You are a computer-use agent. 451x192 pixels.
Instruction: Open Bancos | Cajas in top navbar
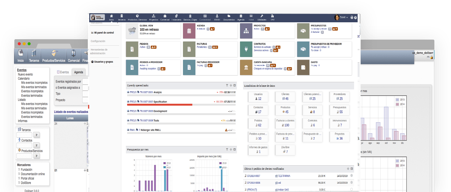tap(190, 17)
